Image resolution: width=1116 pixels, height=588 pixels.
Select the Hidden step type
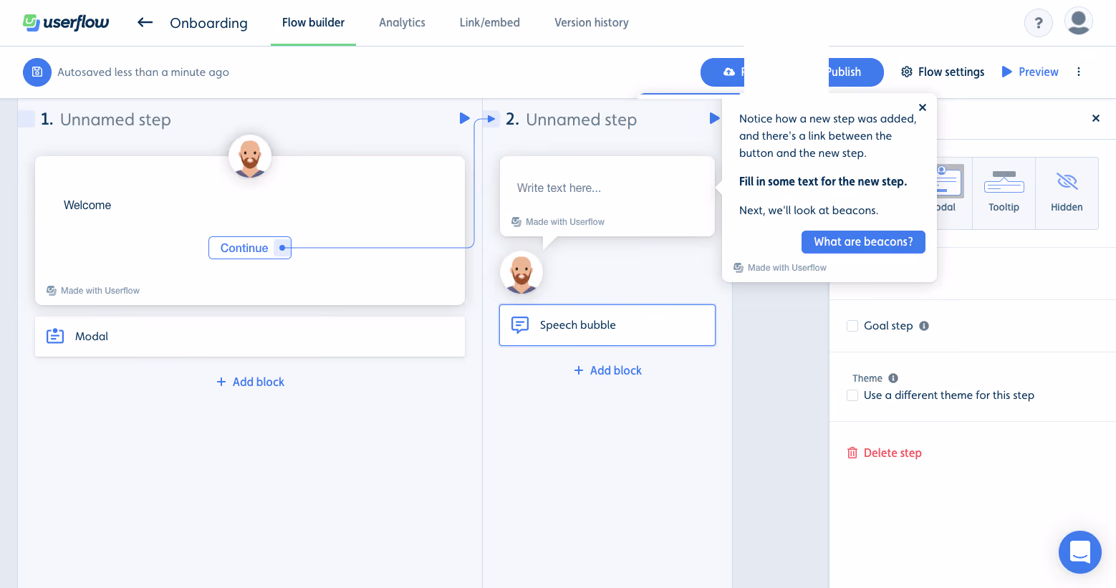(1067, 193)
